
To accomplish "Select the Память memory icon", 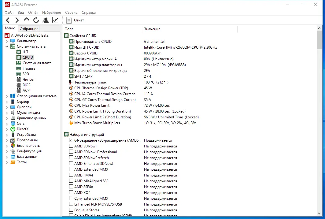I will [19, 69].
